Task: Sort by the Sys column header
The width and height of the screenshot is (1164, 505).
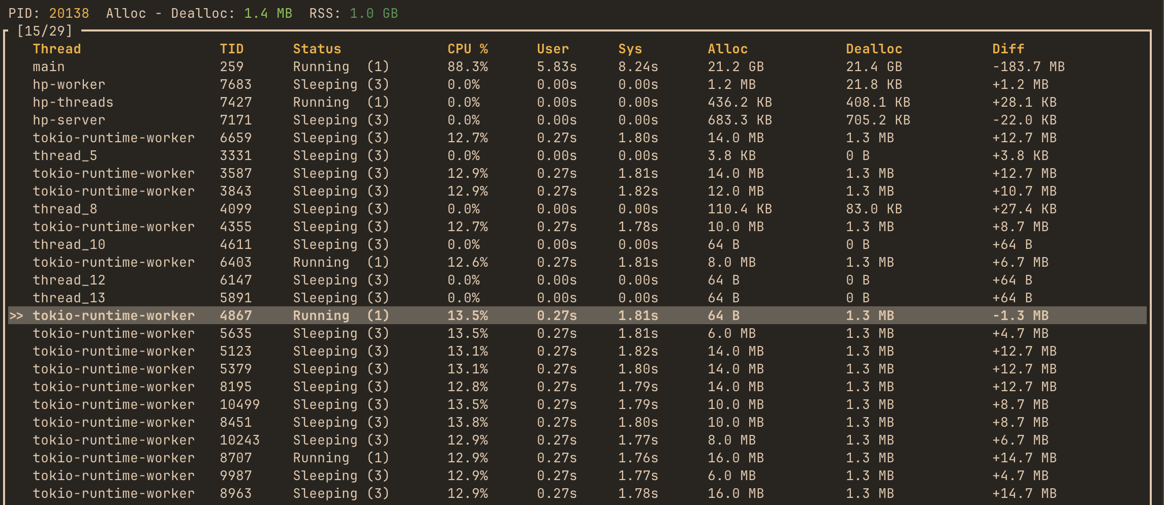Action: coord(630,49)
